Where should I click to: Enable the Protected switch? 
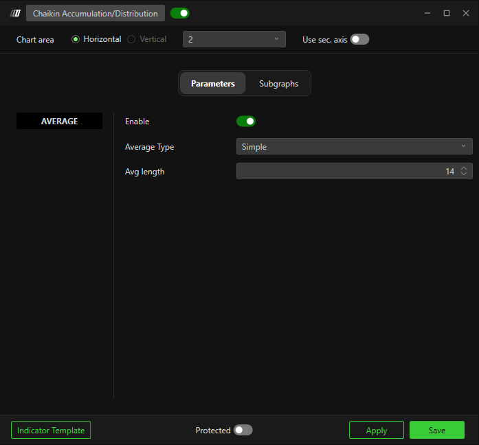pyautogui.click(x=243, y=430)
